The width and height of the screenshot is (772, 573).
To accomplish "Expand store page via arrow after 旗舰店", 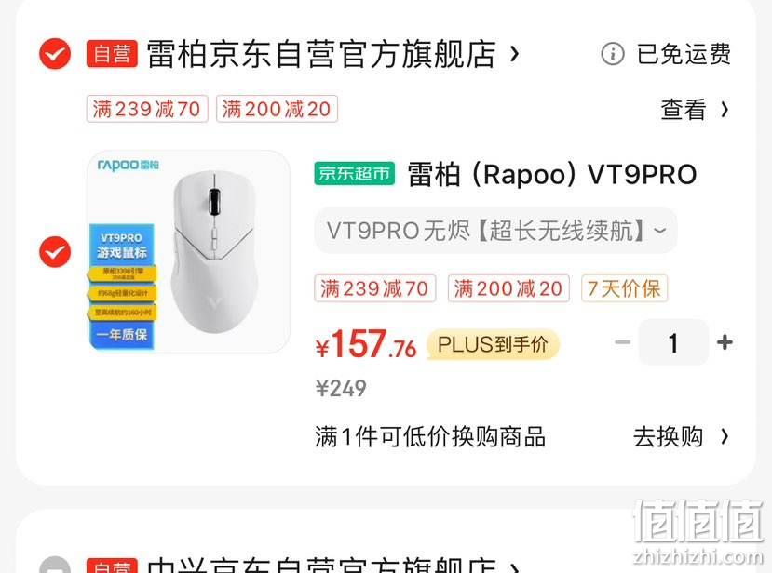I will (514, 54).
